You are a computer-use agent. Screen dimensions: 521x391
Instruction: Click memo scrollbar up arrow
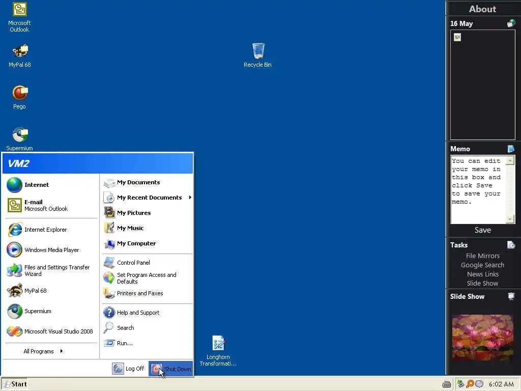tap(510, 160)
